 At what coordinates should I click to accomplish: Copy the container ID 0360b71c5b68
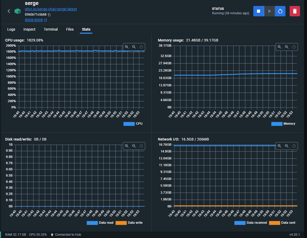pos(49,15)
